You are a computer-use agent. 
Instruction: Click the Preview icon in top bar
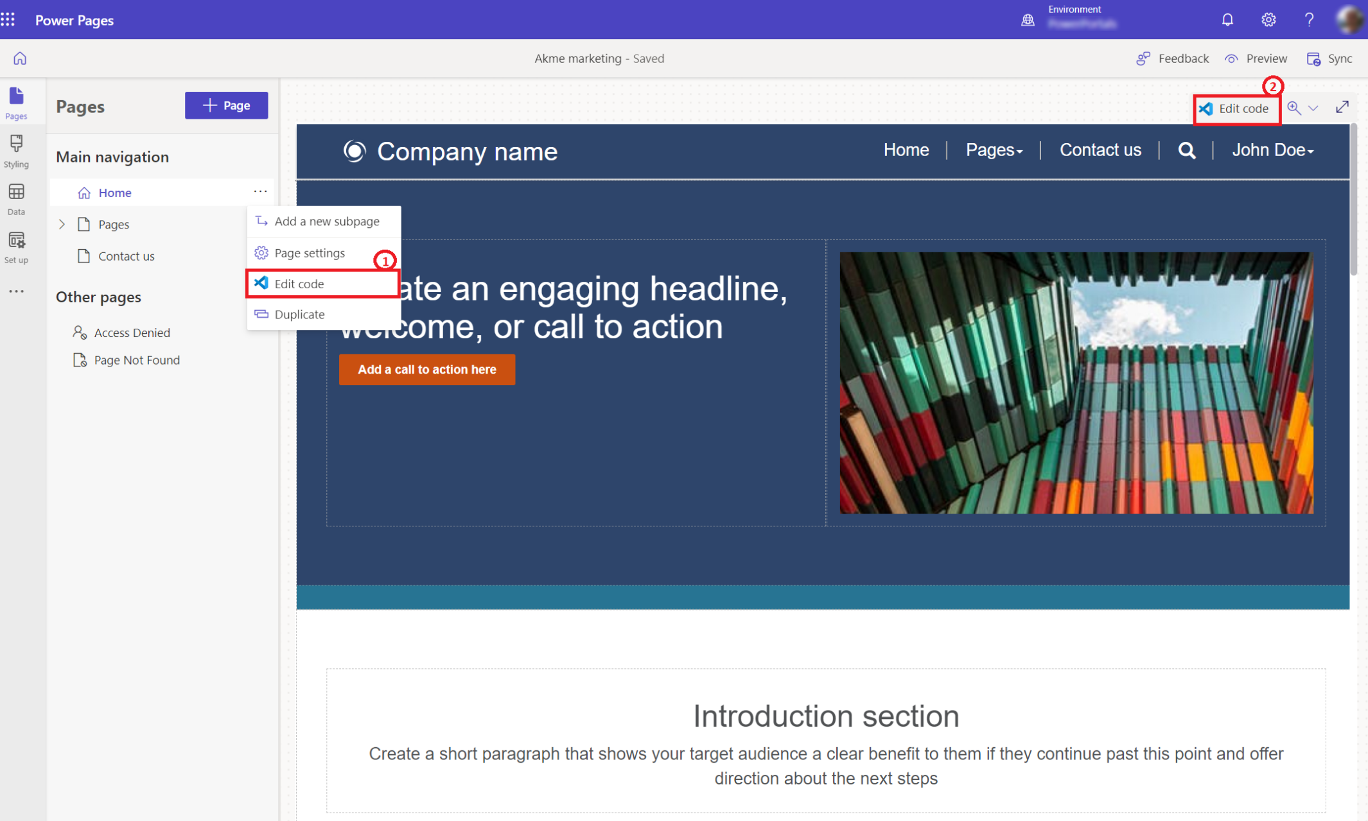click(1232, 58)
